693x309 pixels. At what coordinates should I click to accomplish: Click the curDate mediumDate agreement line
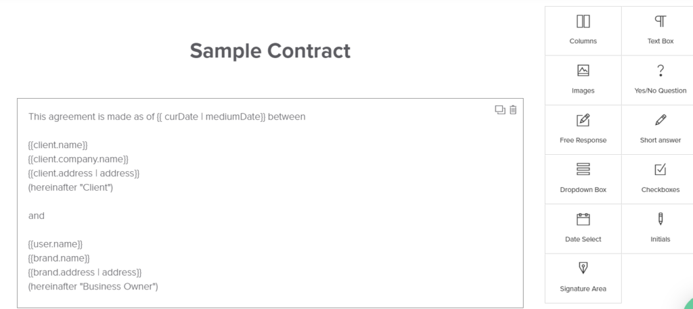tap(166, 116)
